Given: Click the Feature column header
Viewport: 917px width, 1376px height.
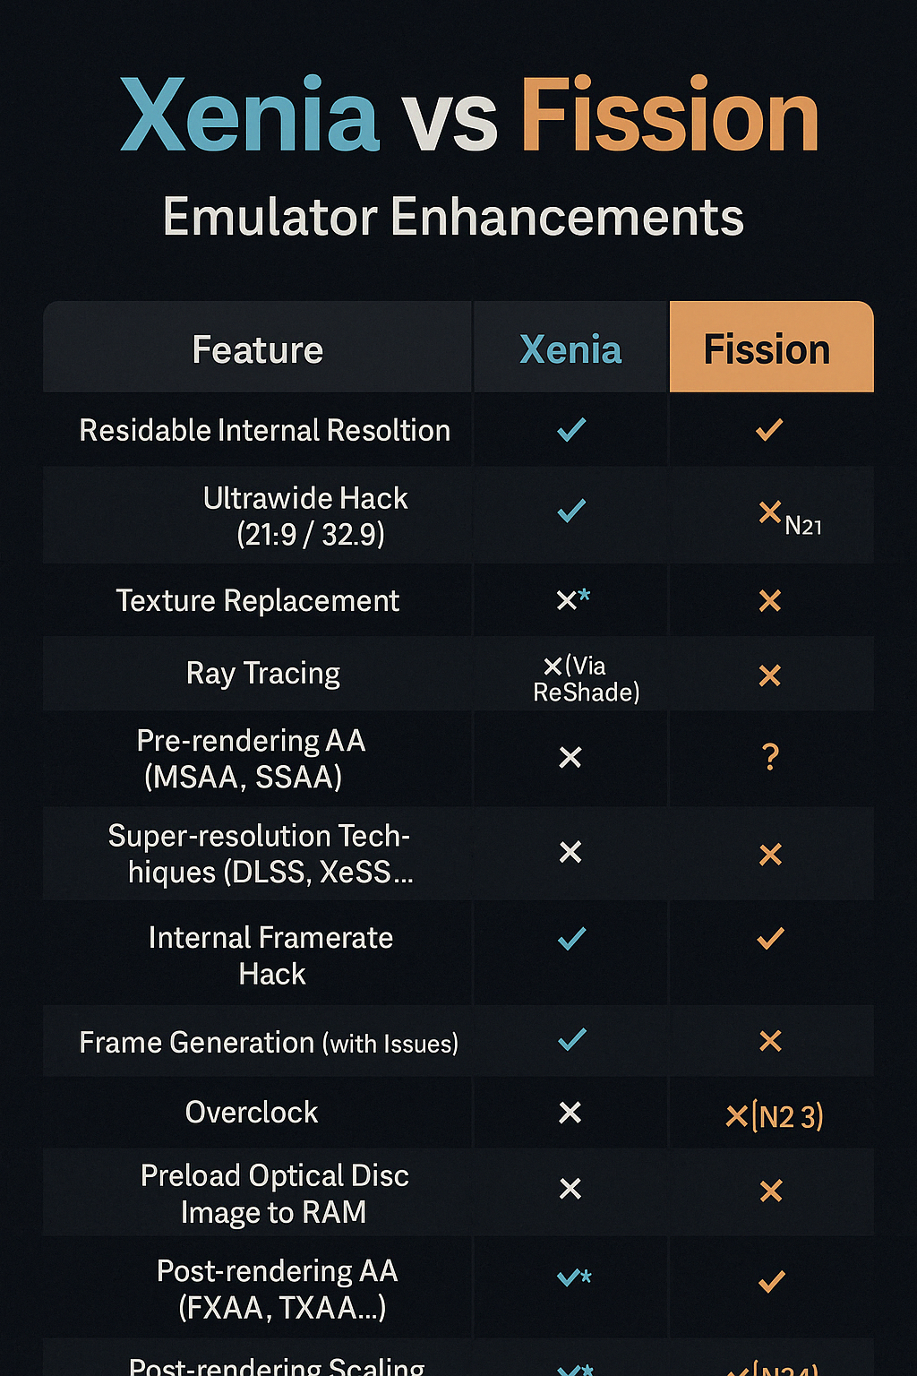Looking at the screenshot, I should [258, 349].
